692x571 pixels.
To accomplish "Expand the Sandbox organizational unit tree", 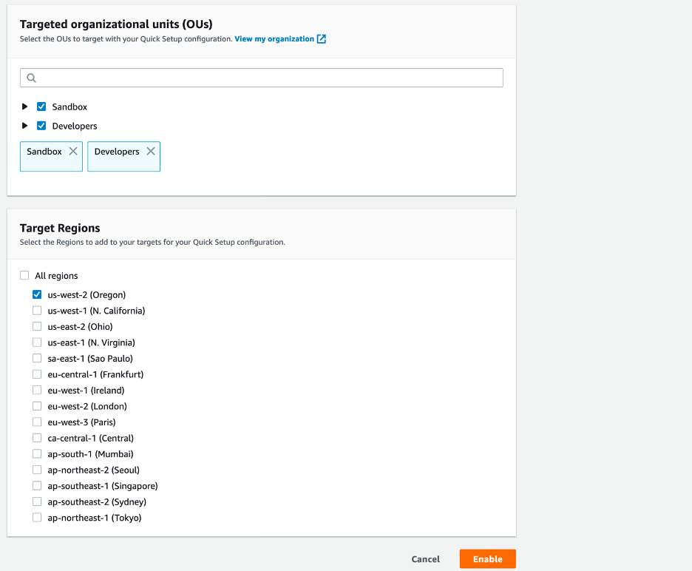I will [x=24, y=107].
